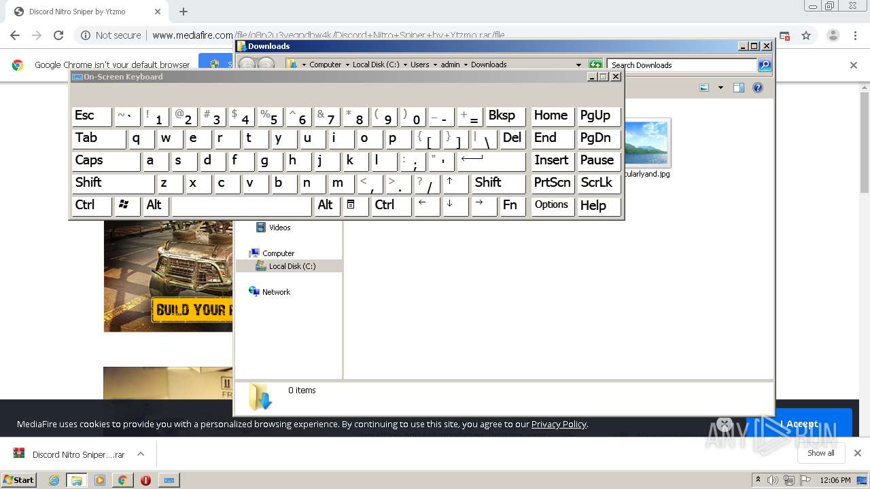Toggle the Fn key on keyboard
This screenshot has width=870, height=489.
coord(513,206)
